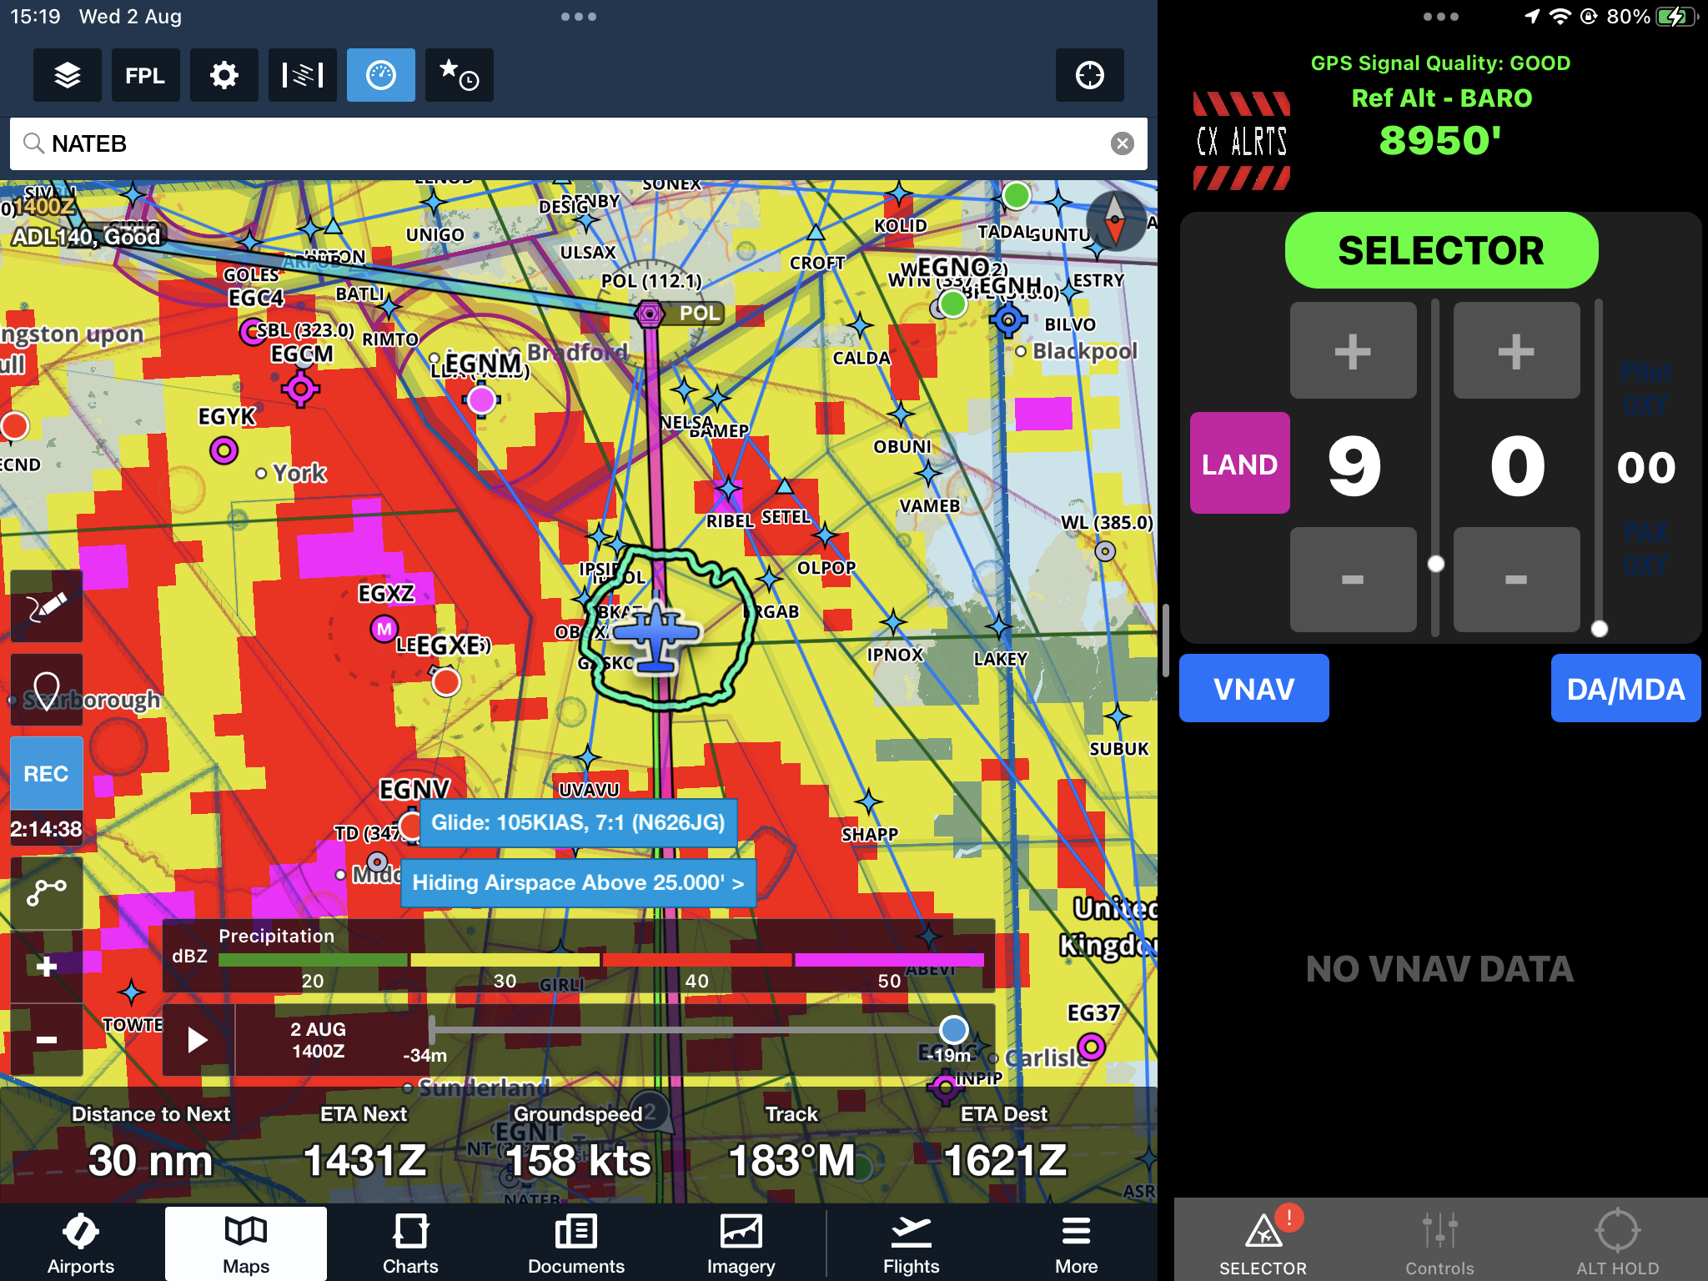Tap the EGXZ military airport marker
The width and height of the screenshot is (1708, 1281).
click(384, 629)
